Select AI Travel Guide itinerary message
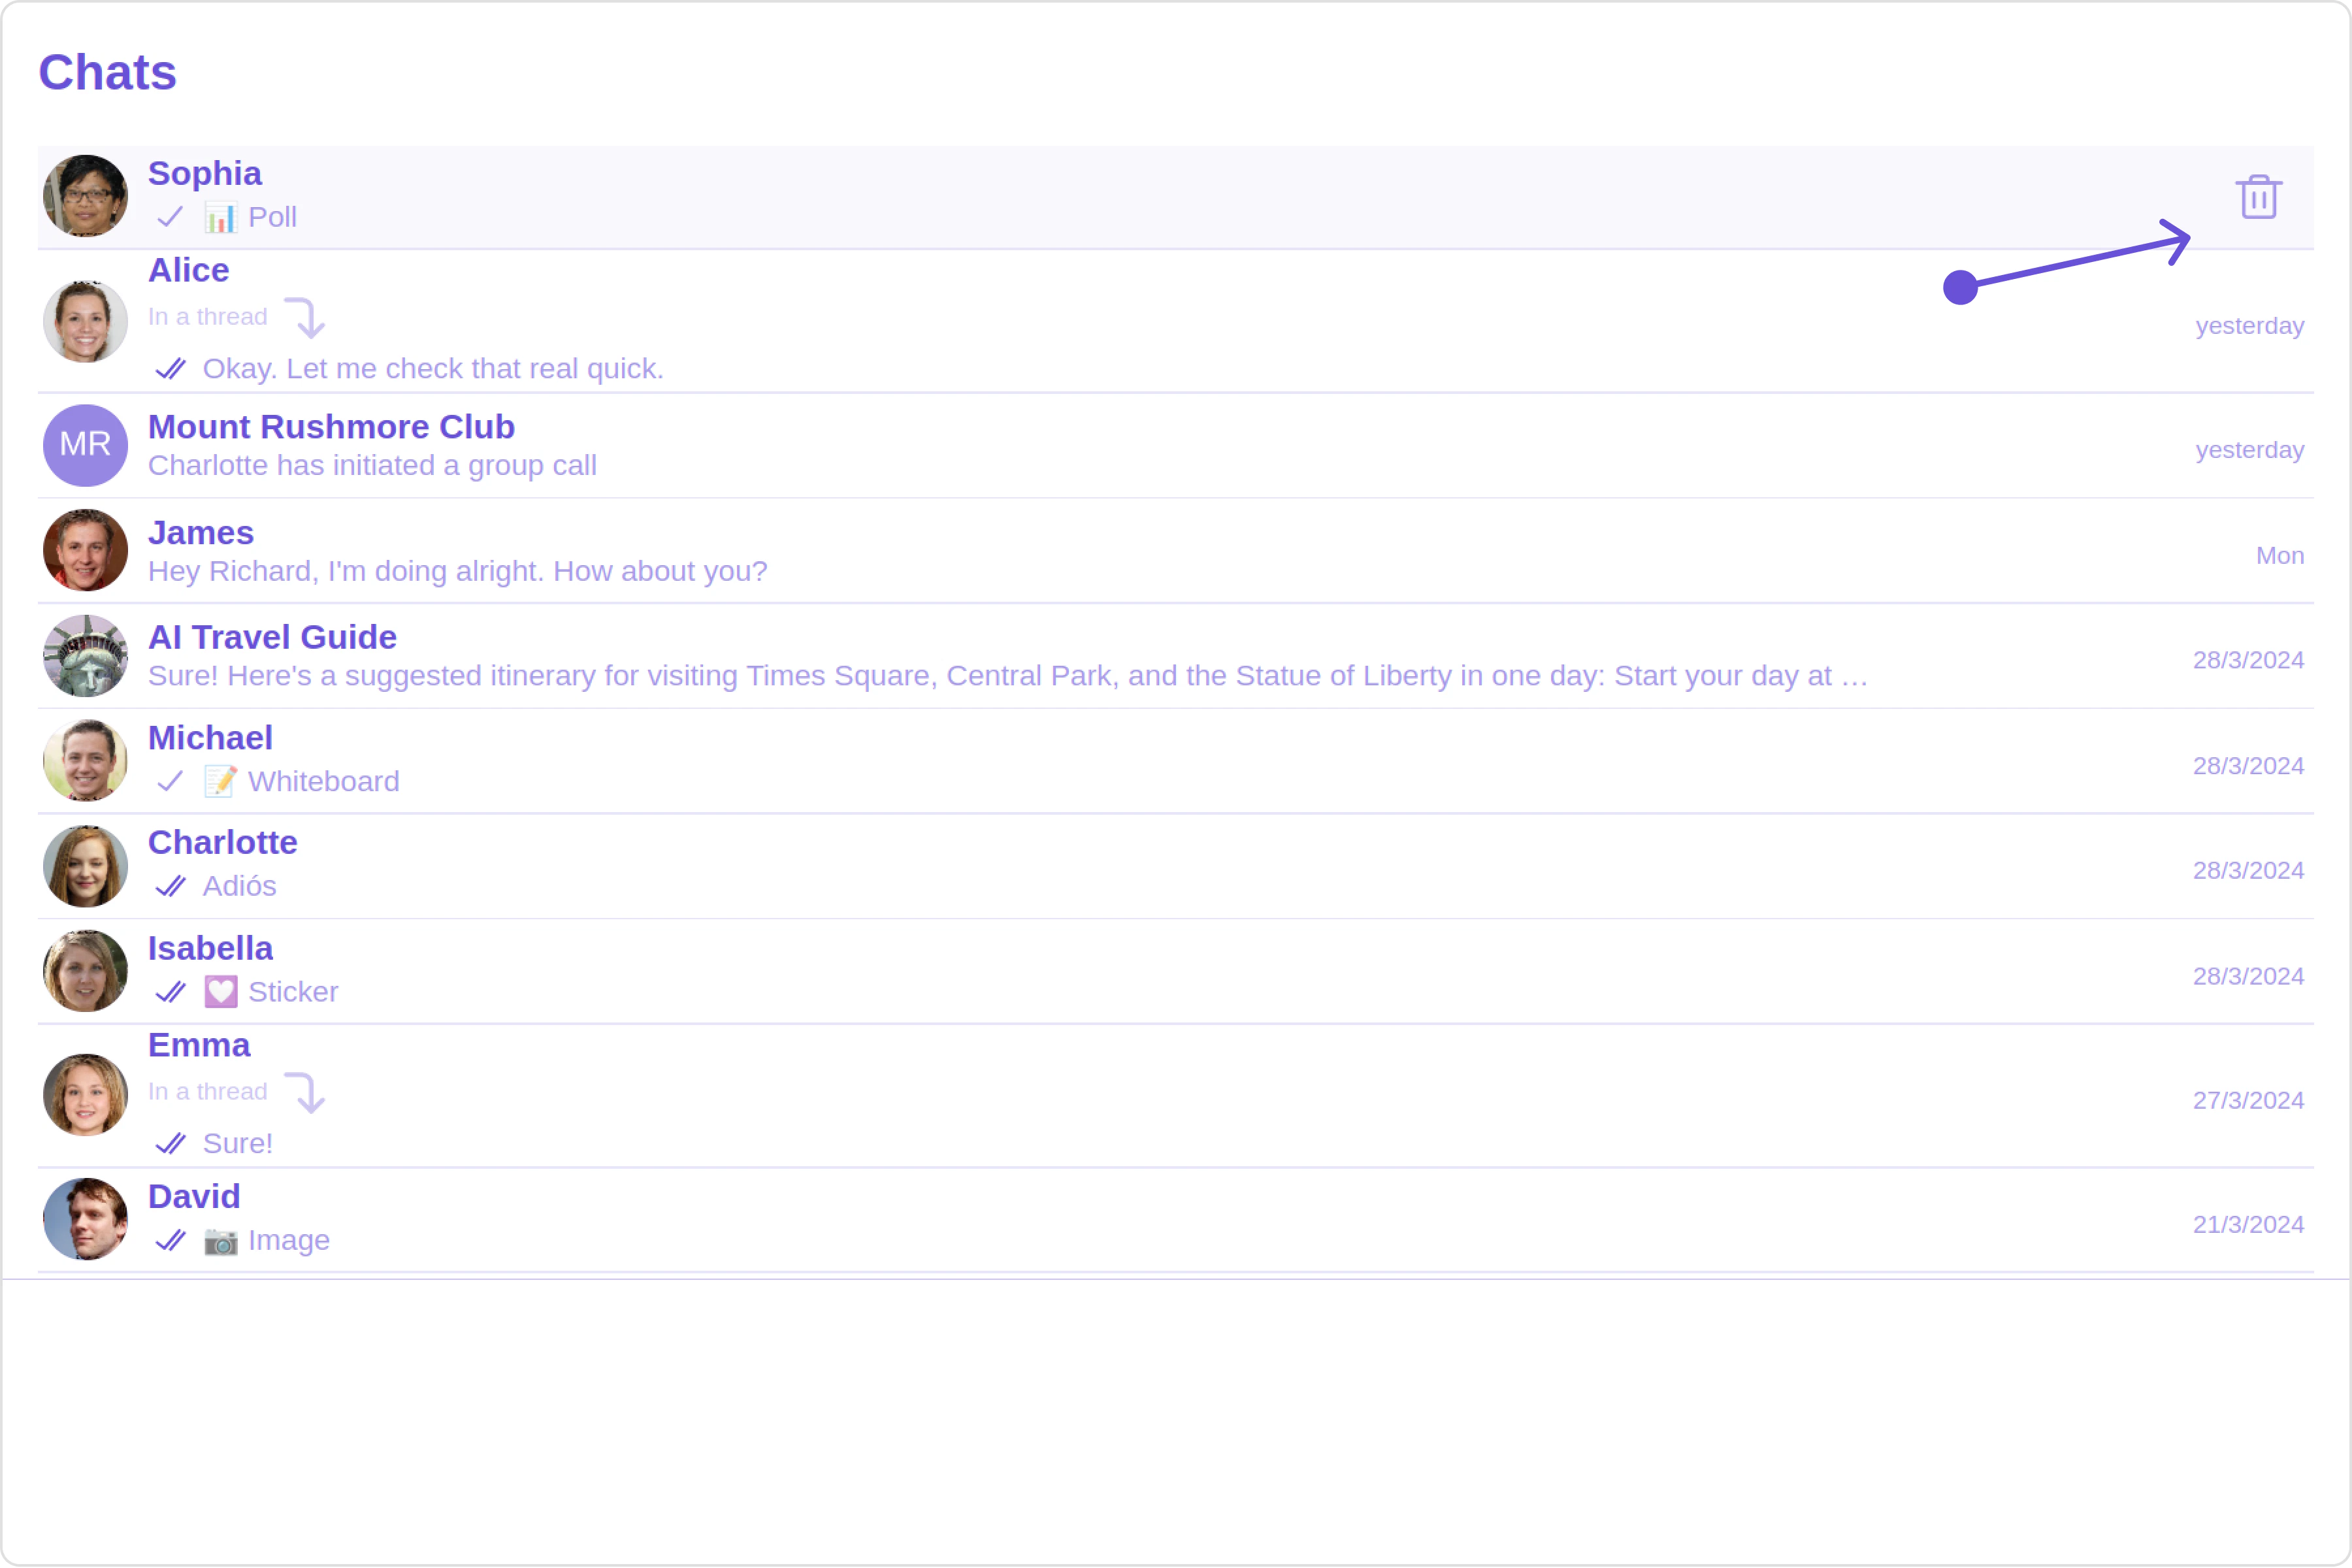 tap(1006, 676)
